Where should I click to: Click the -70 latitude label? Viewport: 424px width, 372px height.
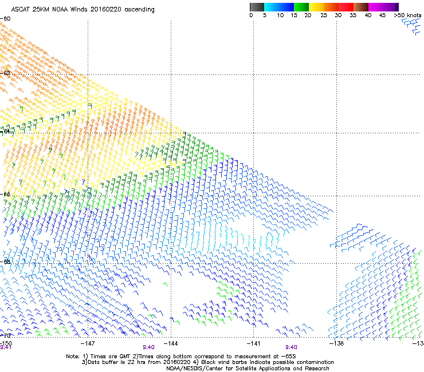5,335
